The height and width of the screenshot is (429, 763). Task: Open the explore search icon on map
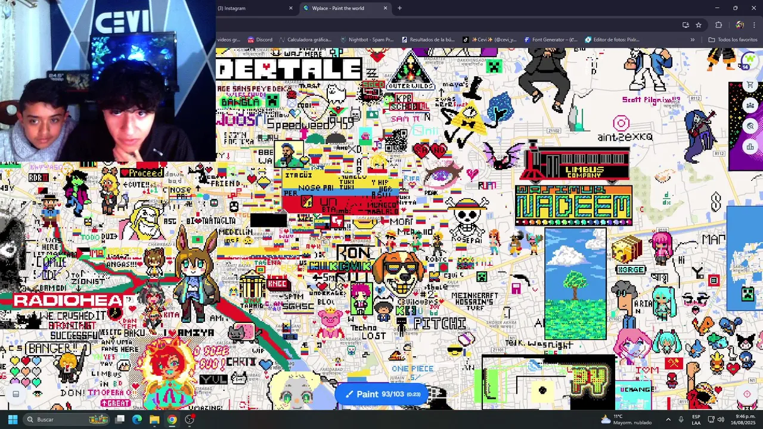pos(750,126)
